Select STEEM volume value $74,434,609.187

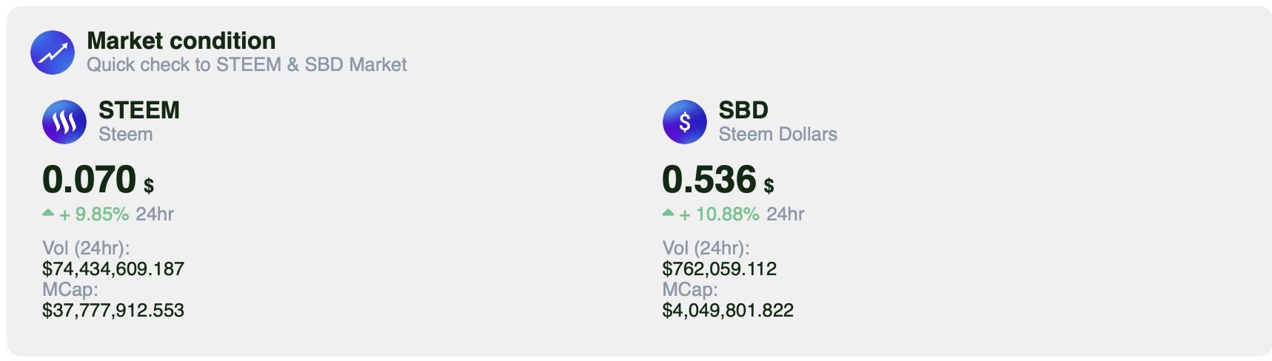click(113, 269)
